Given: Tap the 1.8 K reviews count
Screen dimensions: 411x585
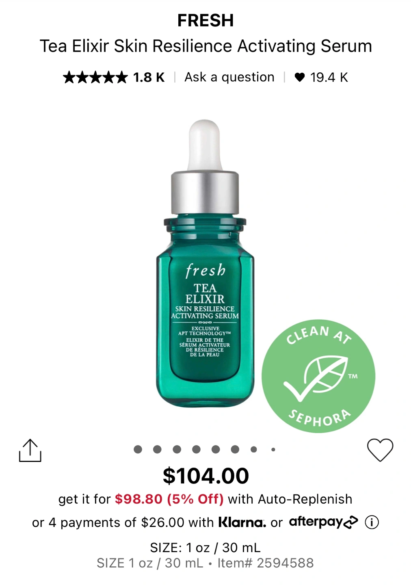Looking at the screenshot, I should point(149,77).
